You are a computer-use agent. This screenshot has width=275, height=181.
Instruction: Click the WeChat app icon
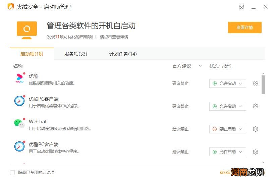(x=19, y=123)
